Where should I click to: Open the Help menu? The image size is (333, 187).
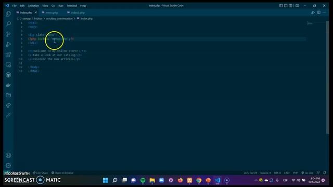(x=83, y=6)
